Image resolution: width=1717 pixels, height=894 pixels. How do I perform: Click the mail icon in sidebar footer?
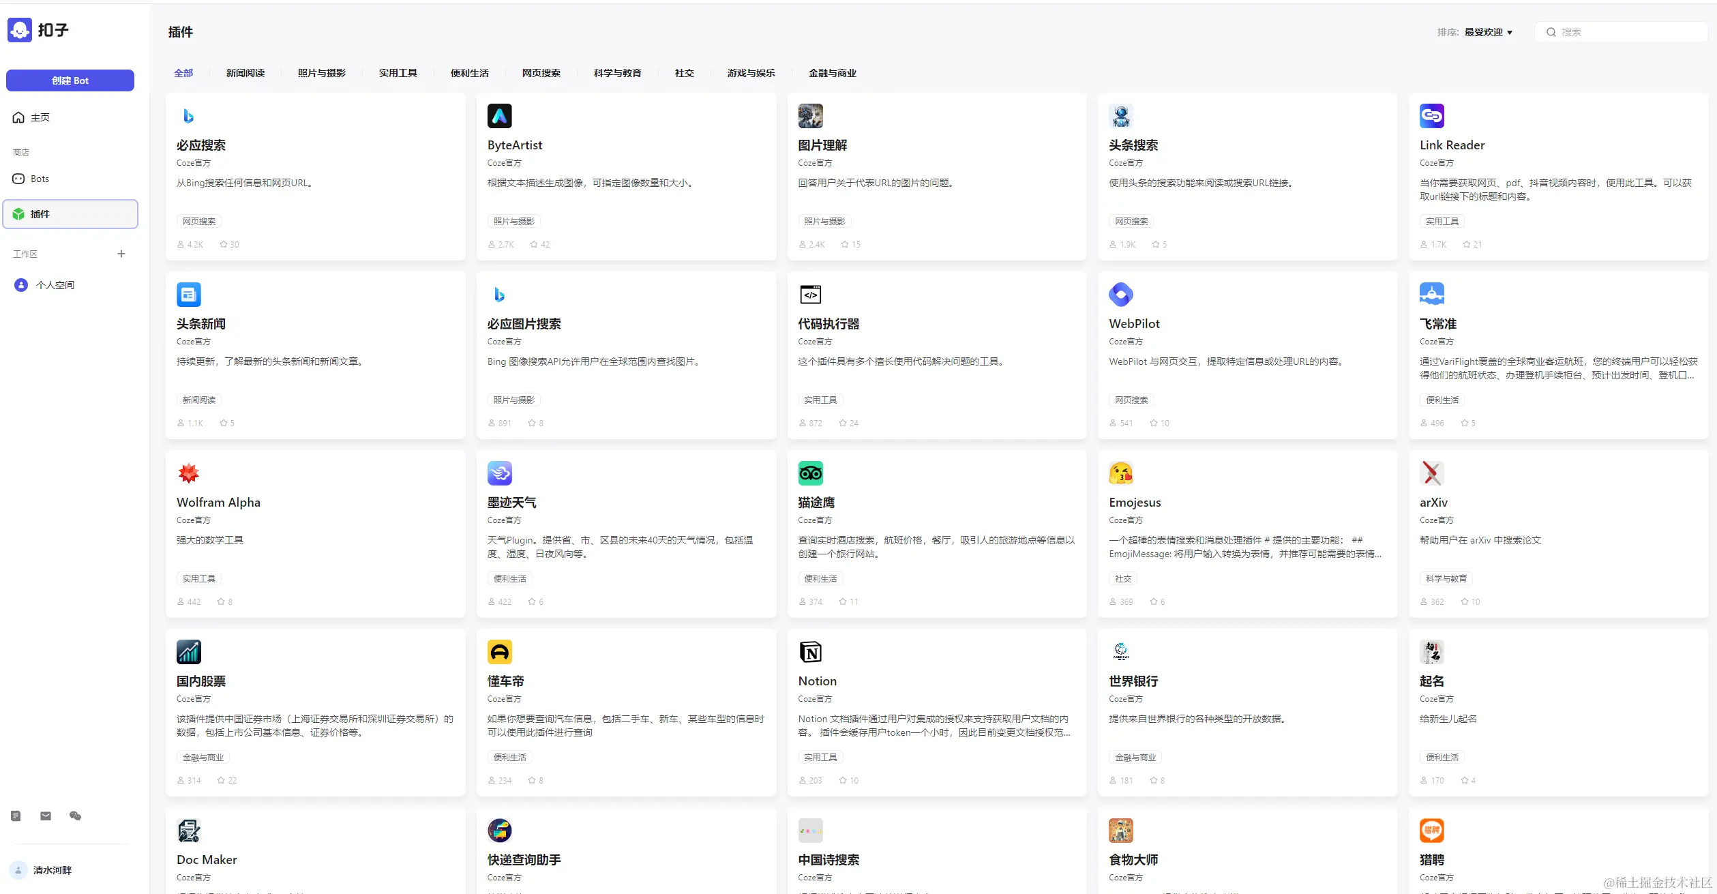[x=46, y=816]
